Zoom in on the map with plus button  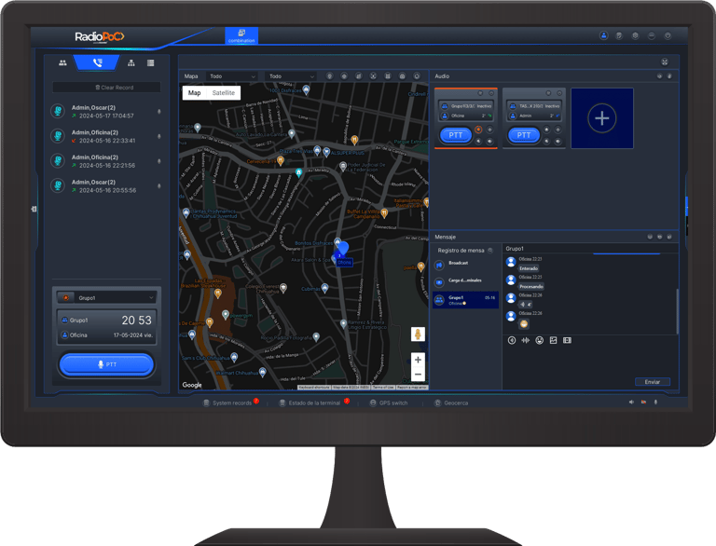pyautogui.click(x=418, y=360)
